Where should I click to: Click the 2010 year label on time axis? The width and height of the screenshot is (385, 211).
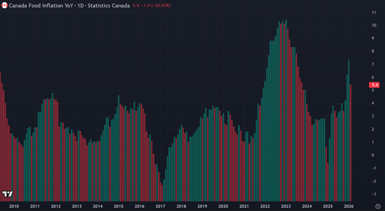[14, 206]
